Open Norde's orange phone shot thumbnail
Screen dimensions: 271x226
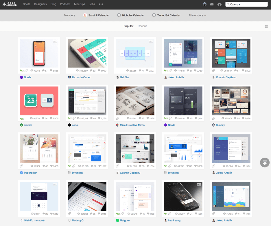coord(39,53)
